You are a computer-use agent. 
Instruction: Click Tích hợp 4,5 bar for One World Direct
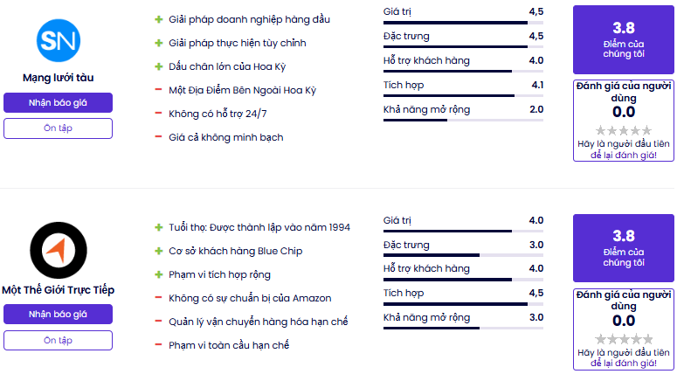pyautogui.click(x=463, y=303)
